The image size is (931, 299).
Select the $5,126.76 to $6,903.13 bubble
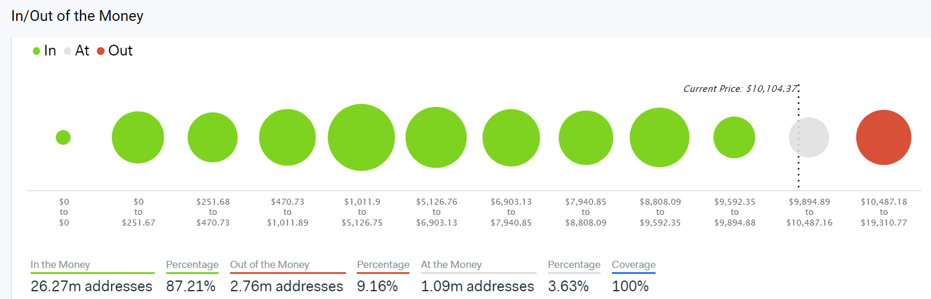pyautogui.click(x=436, y=137)
